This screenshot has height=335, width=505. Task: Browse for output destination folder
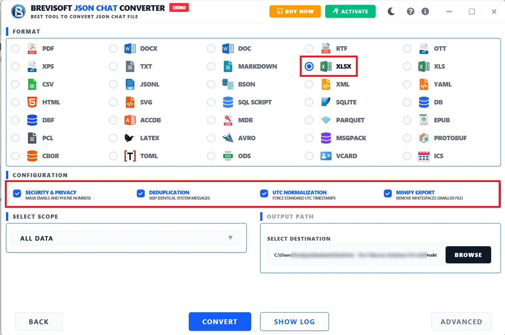click(x=468, y=255)
